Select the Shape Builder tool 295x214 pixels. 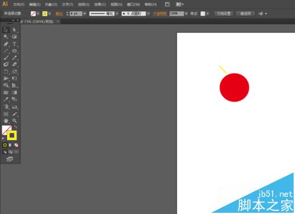tap(6, 85)
